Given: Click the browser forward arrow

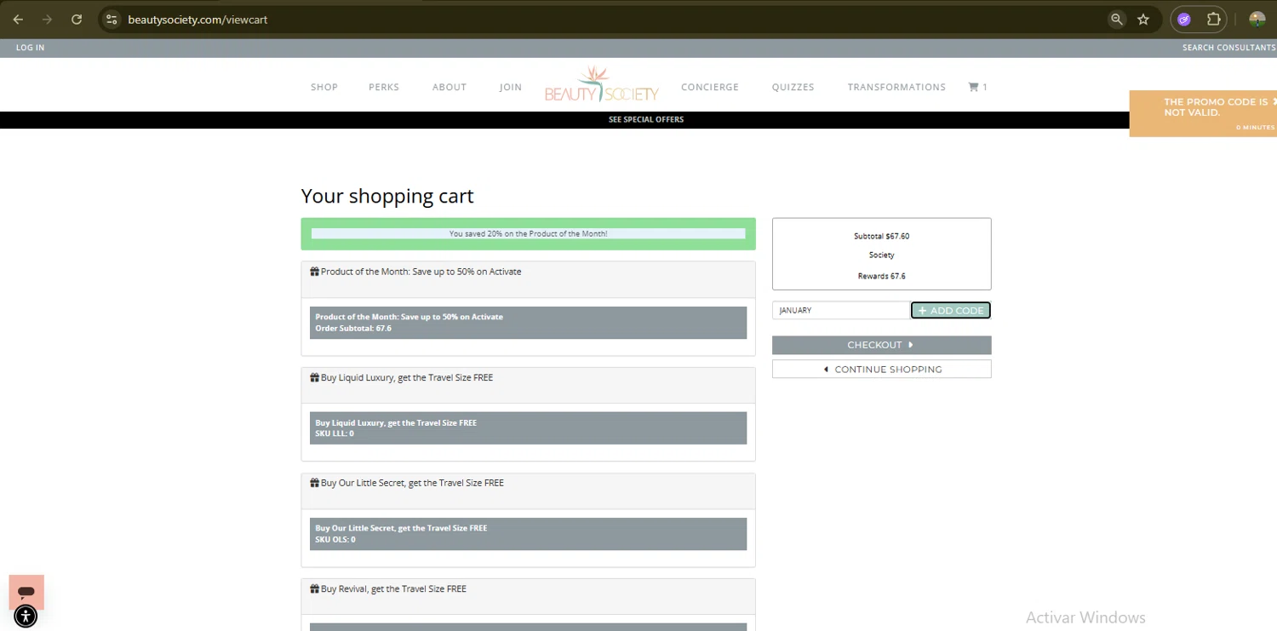Looking at the screenshot, I should click(47, 19).
